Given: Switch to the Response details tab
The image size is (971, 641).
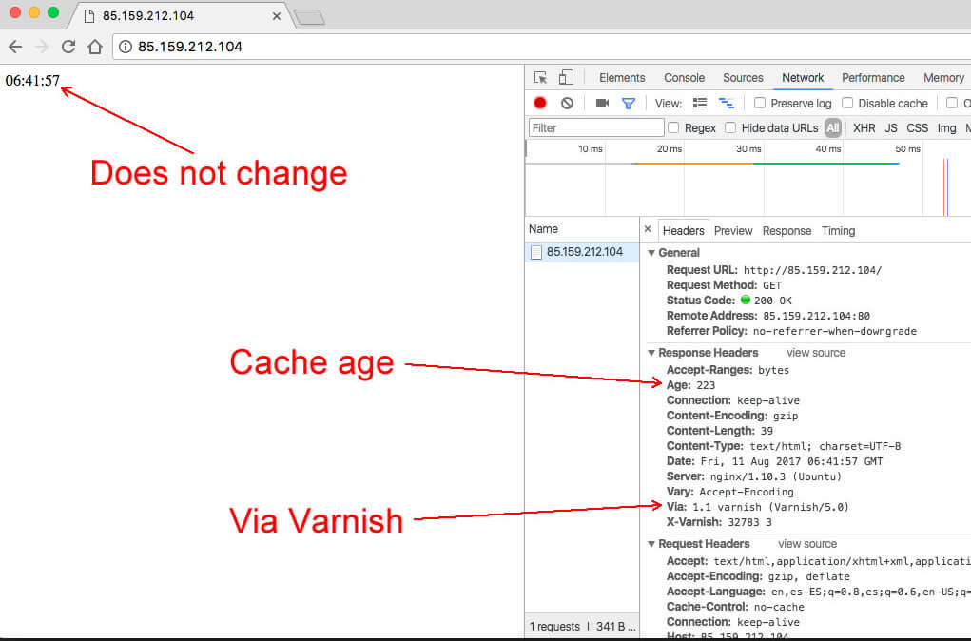Looking at the screenshot, I should tap(787, 231).
